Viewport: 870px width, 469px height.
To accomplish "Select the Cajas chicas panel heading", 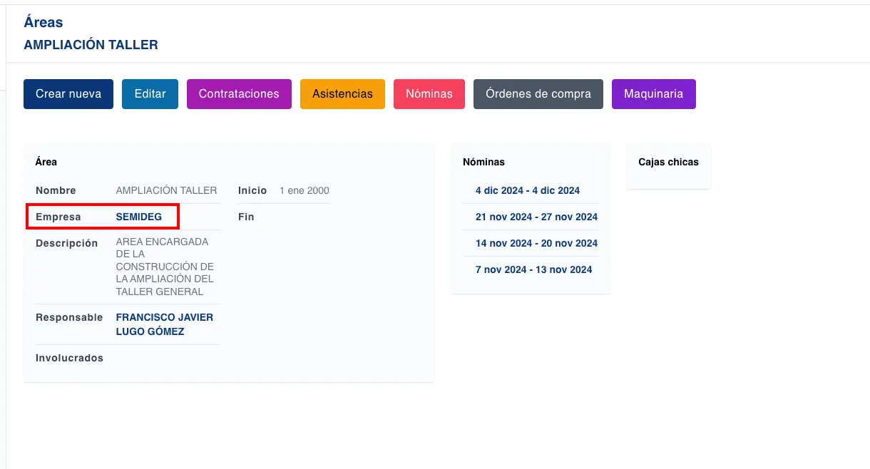I will pyautogui.click(x=668, y=162).
